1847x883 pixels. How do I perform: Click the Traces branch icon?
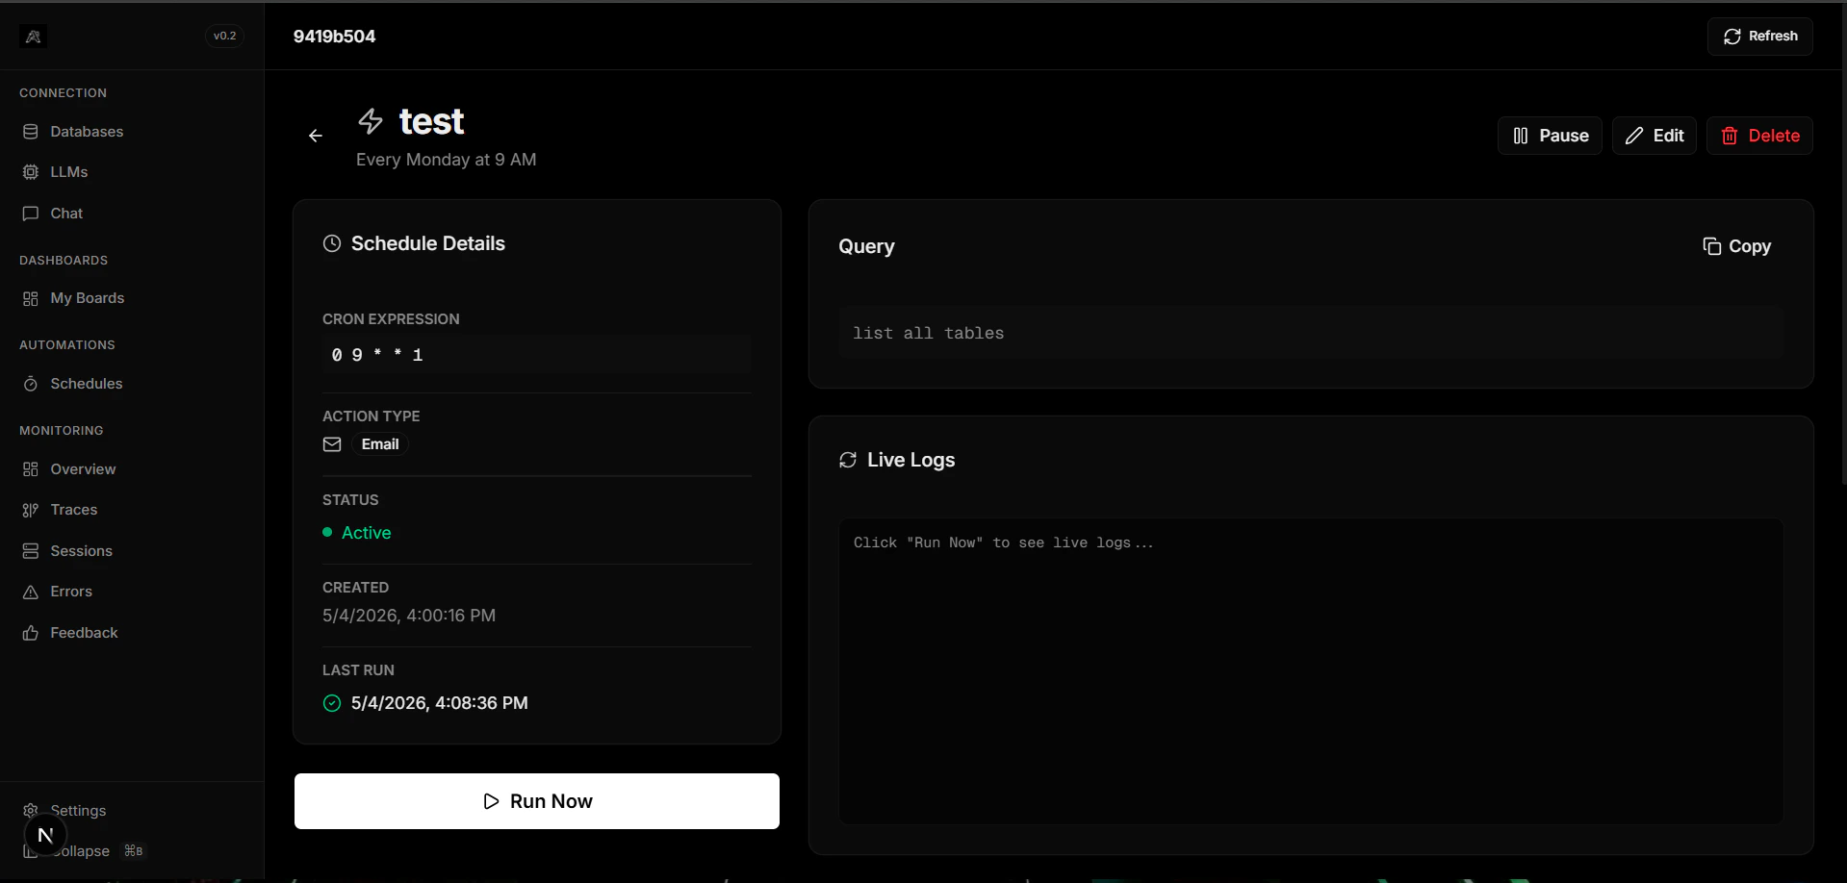tap(31, 510)
